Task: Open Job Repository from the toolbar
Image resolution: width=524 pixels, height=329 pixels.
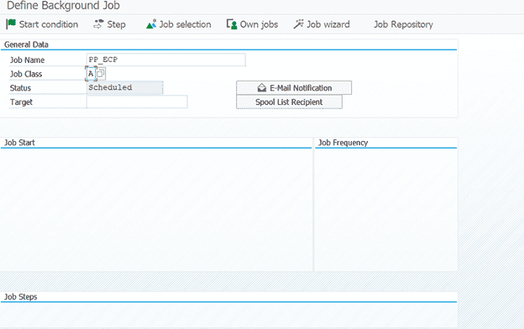Action: (x=403, y=24)
